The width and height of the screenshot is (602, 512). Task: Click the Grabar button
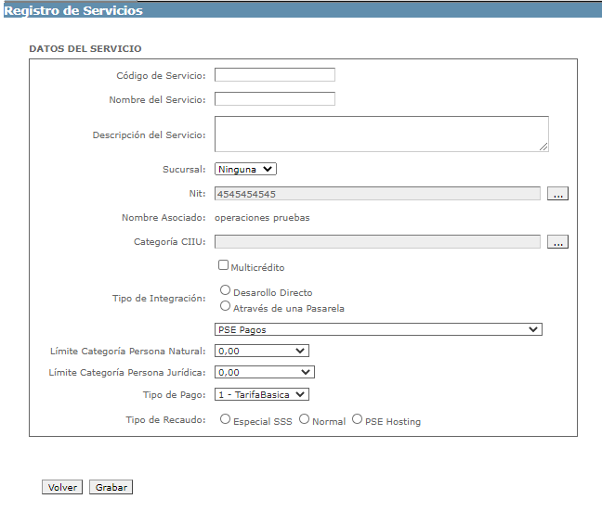(x=111, y=487)
